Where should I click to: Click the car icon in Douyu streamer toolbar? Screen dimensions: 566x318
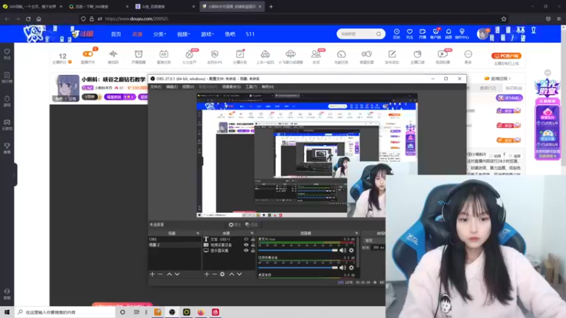265,54
